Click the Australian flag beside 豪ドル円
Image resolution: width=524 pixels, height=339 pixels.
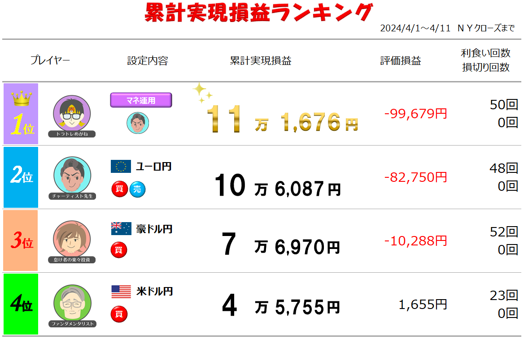click(x=121, y=229)
